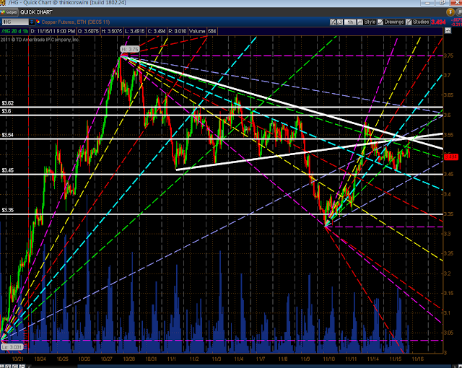Click the /HG 20 d 1h chart label

[14, 31]
